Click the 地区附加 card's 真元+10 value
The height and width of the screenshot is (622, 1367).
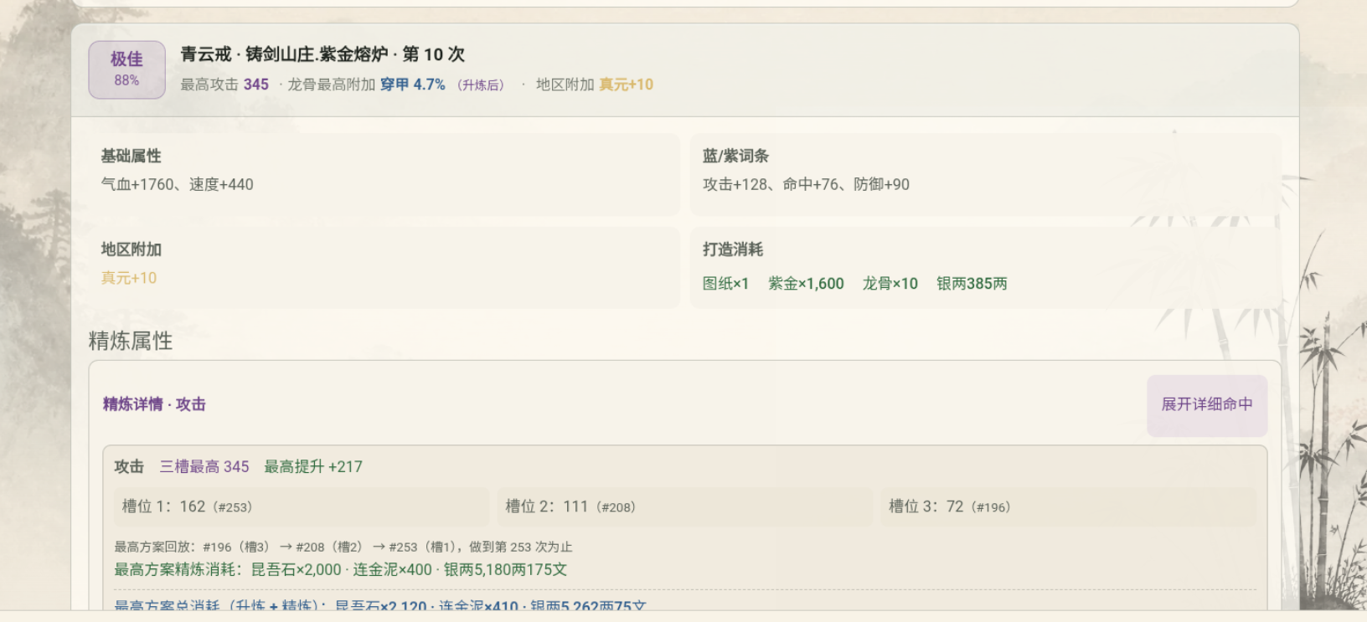point(129,278)
